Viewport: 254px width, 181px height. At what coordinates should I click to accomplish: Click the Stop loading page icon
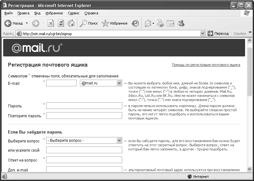pyautogui.click(x=51, y=23)
